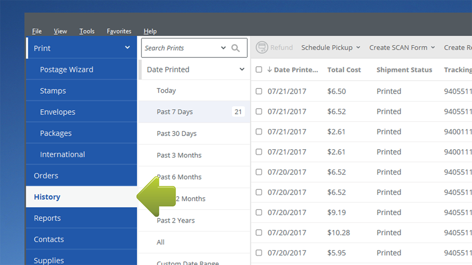Sort by the Total Cost column header
The image size is (472, 265).
[344, 70]
